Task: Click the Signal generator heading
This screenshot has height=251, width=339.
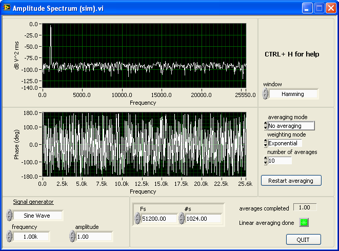Action: (33, 202)
